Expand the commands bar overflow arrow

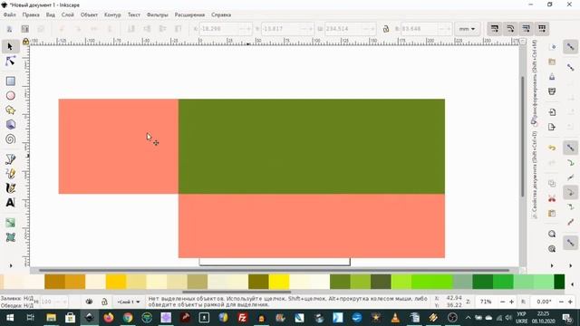(x=552, y=265)
